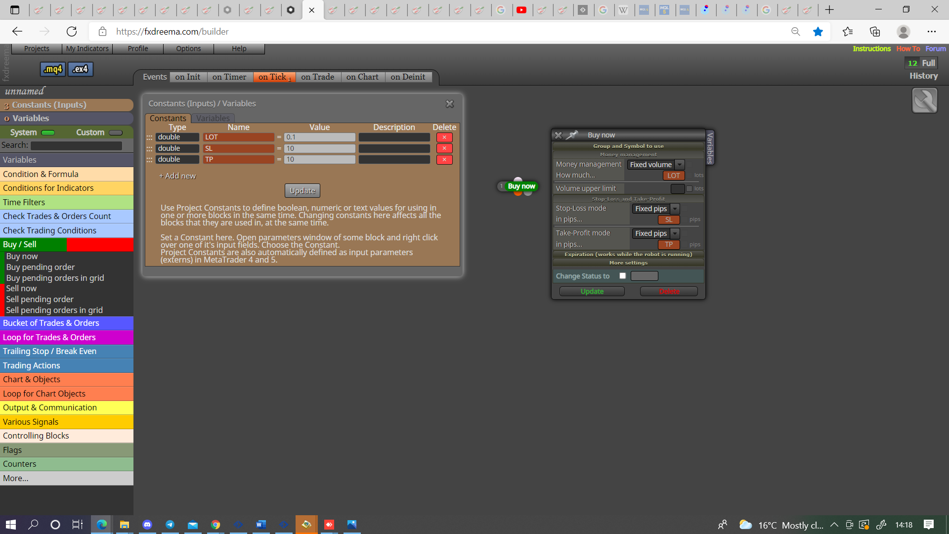Click the Change Status color field
This screenshot has height=534, width=949.
[x=644, y=276]
